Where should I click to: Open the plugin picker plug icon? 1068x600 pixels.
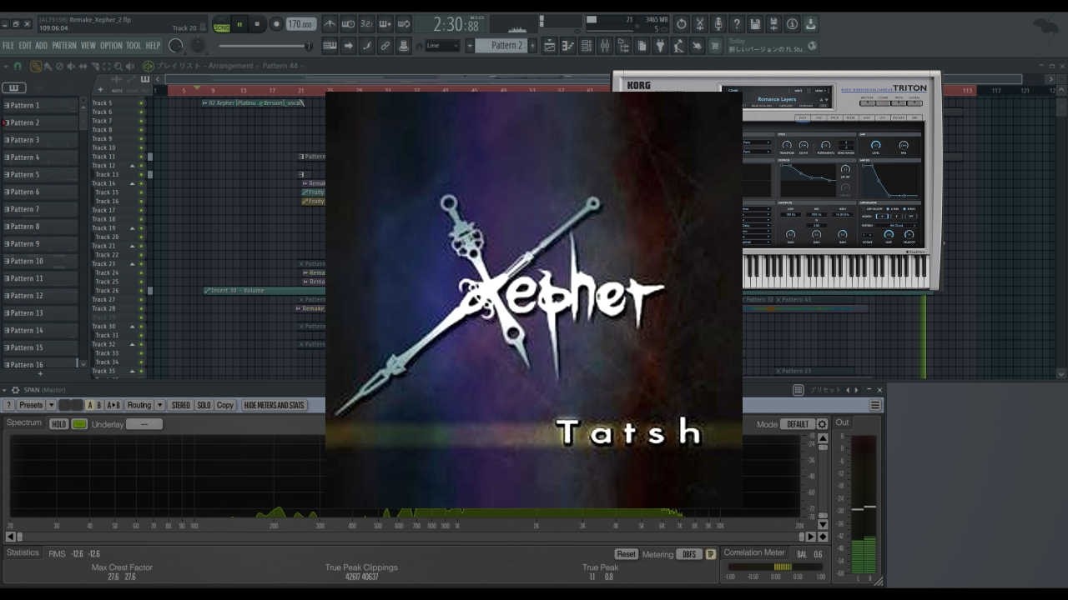pyautogui.click(x=660, y=46)
